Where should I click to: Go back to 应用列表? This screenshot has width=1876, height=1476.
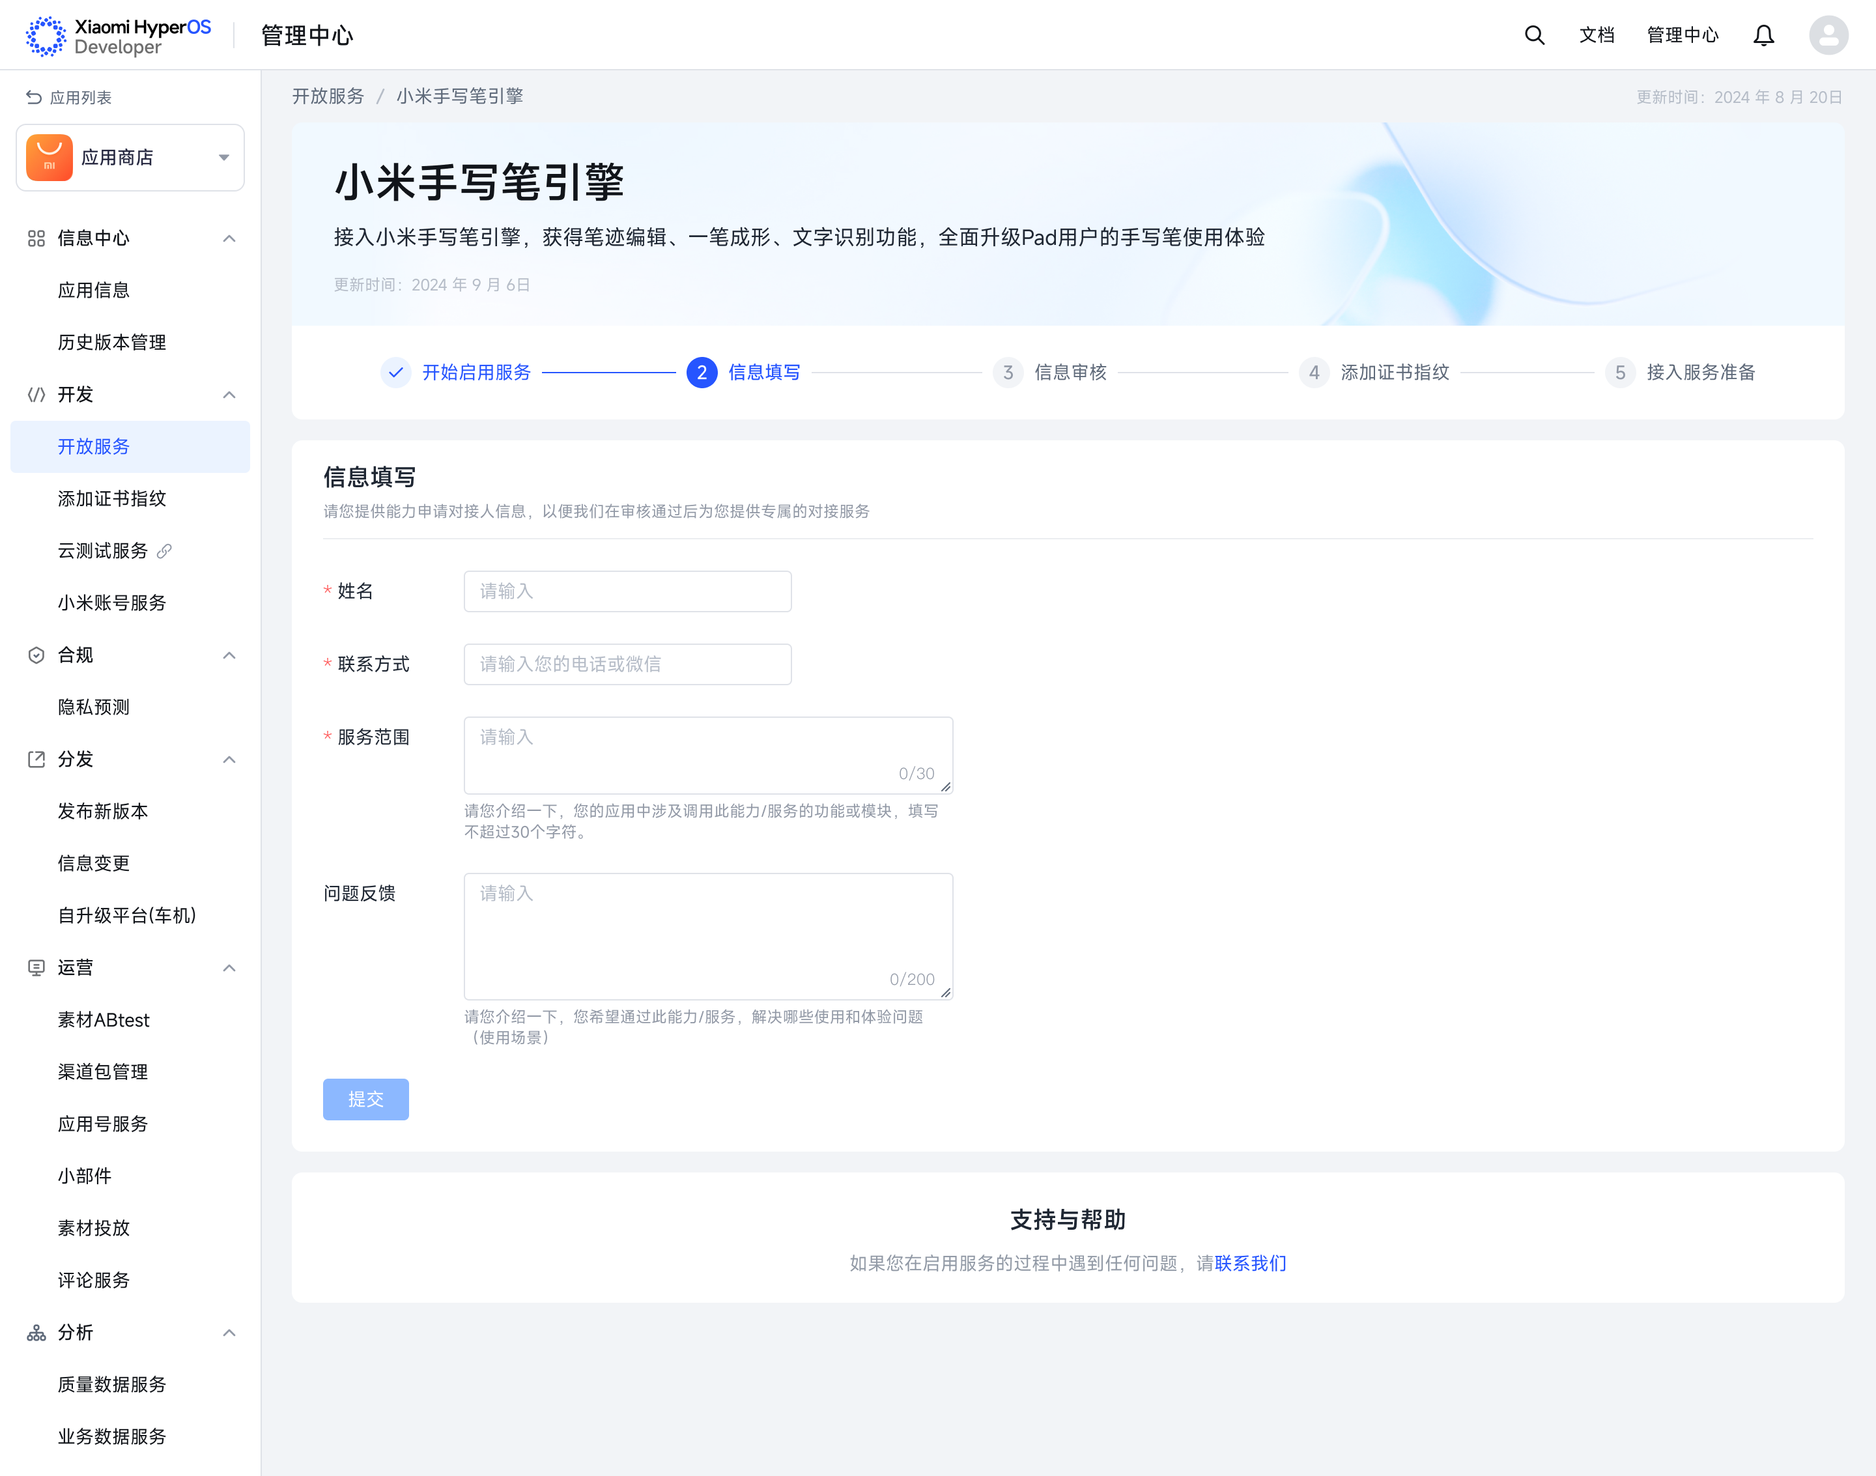[x=69, y=98]
